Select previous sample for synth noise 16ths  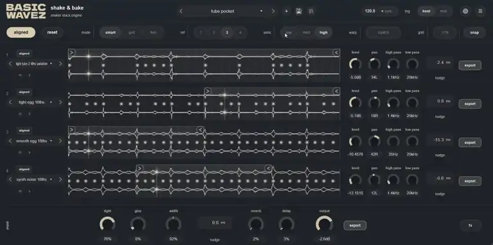[10, 180]
